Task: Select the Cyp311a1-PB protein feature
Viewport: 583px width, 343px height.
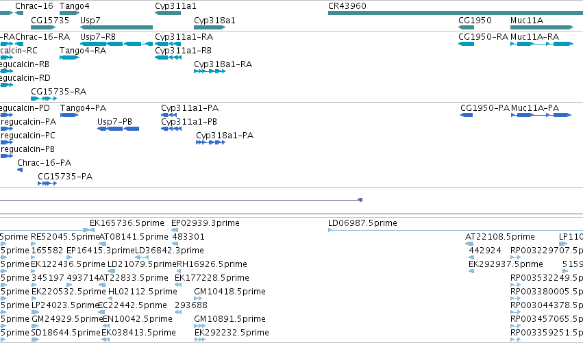Action: 171,129
